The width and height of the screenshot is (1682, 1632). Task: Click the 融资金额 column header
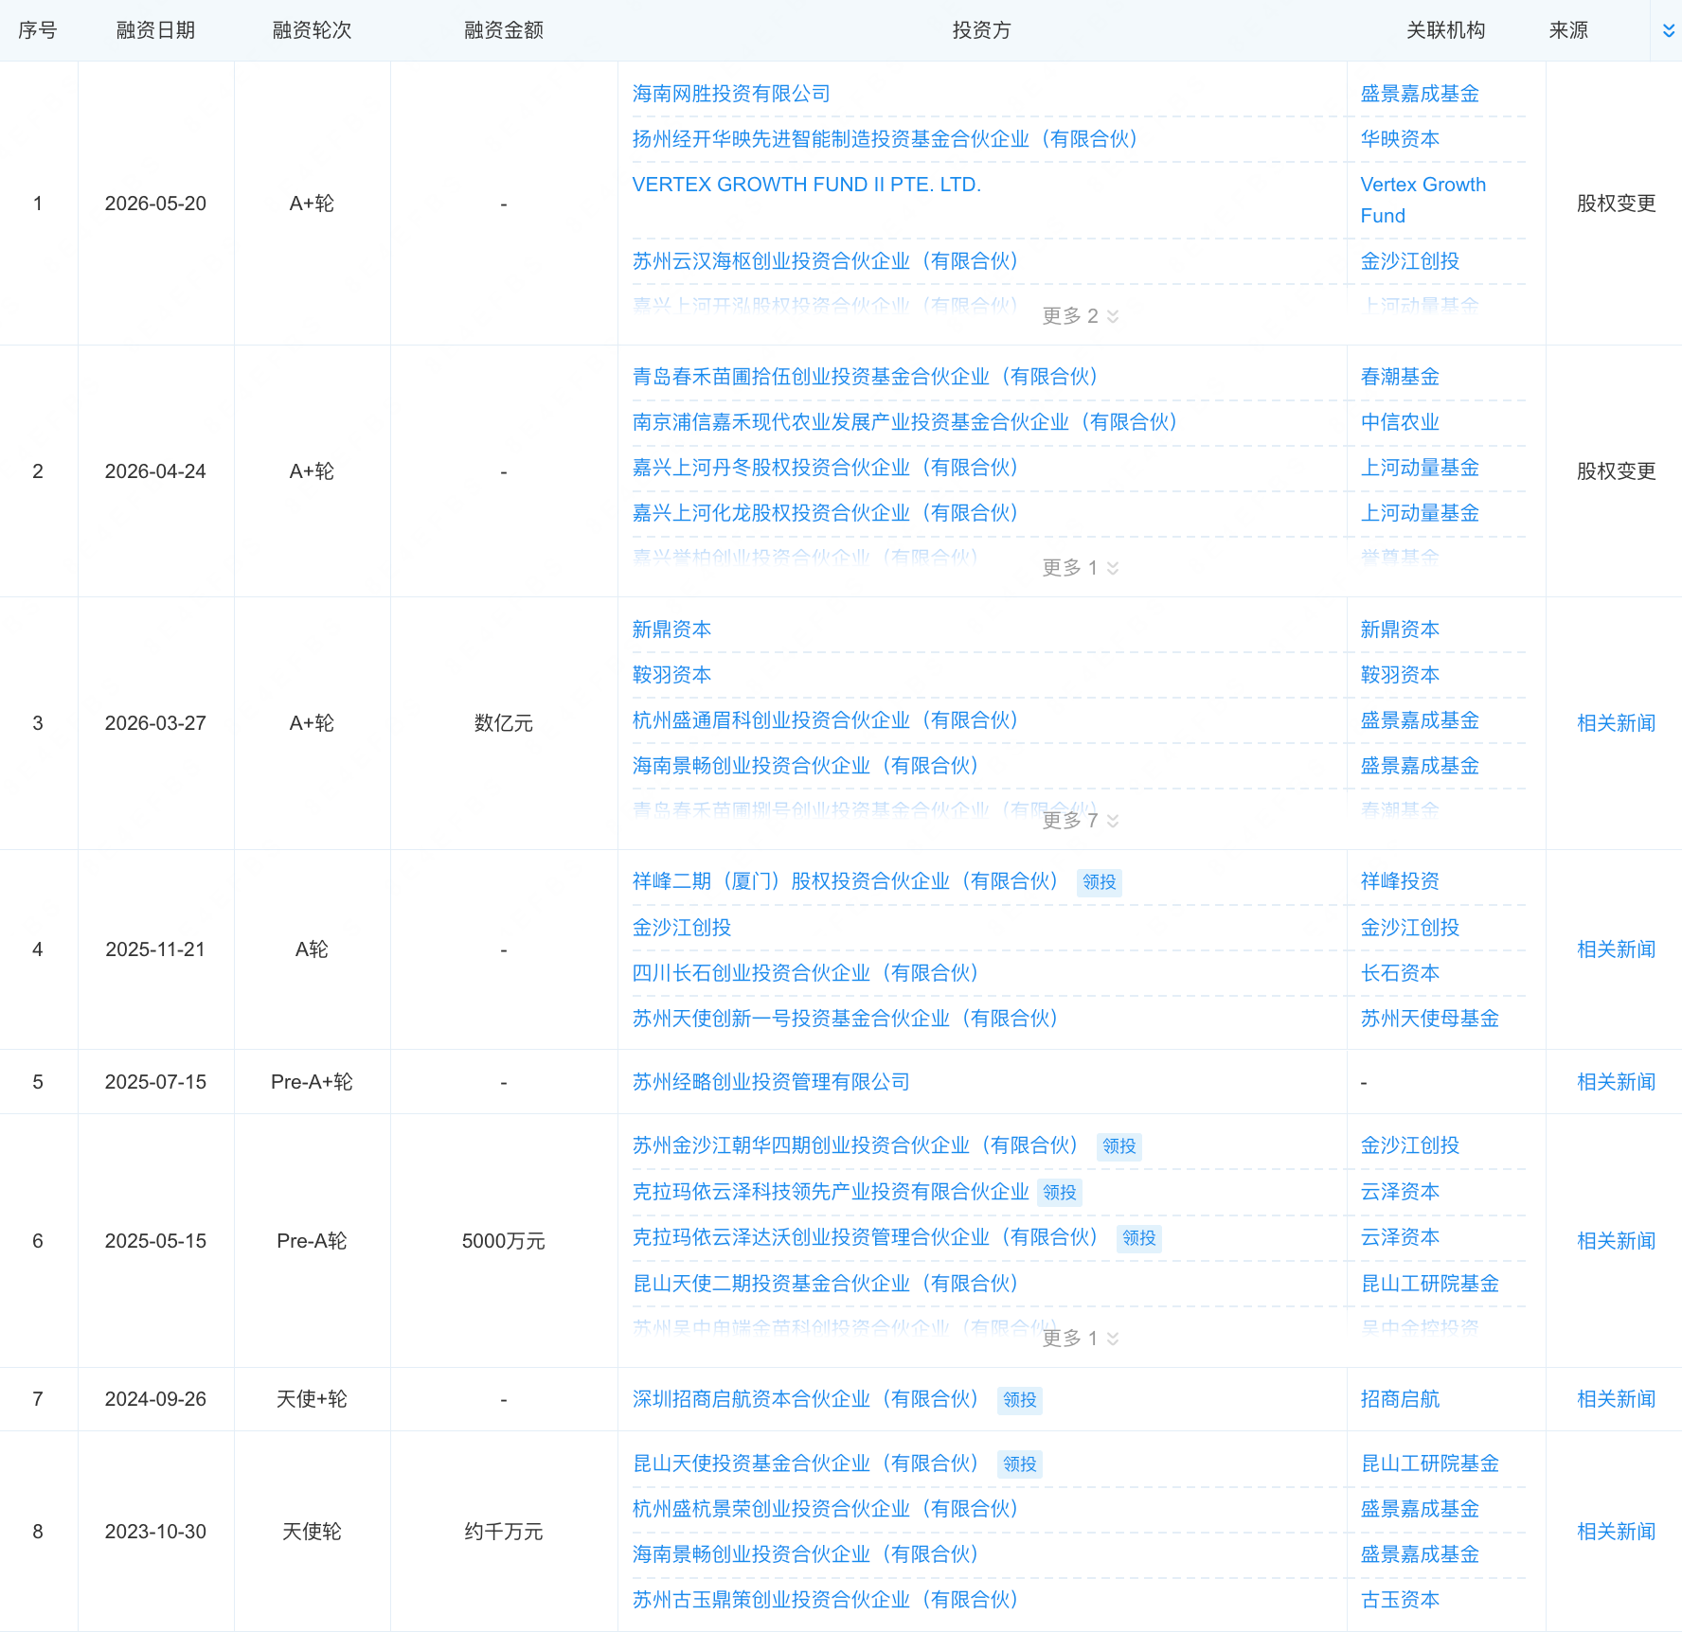pos(504,30)
